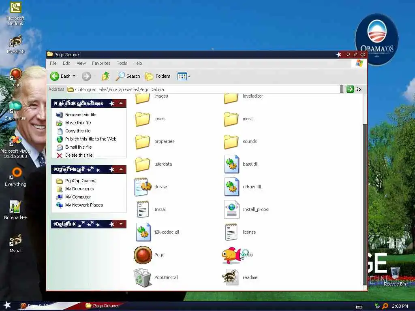This screenshot has height=311, width=415.
Task: Open Pego shortcut on the desktop
Action: [15, 78]
